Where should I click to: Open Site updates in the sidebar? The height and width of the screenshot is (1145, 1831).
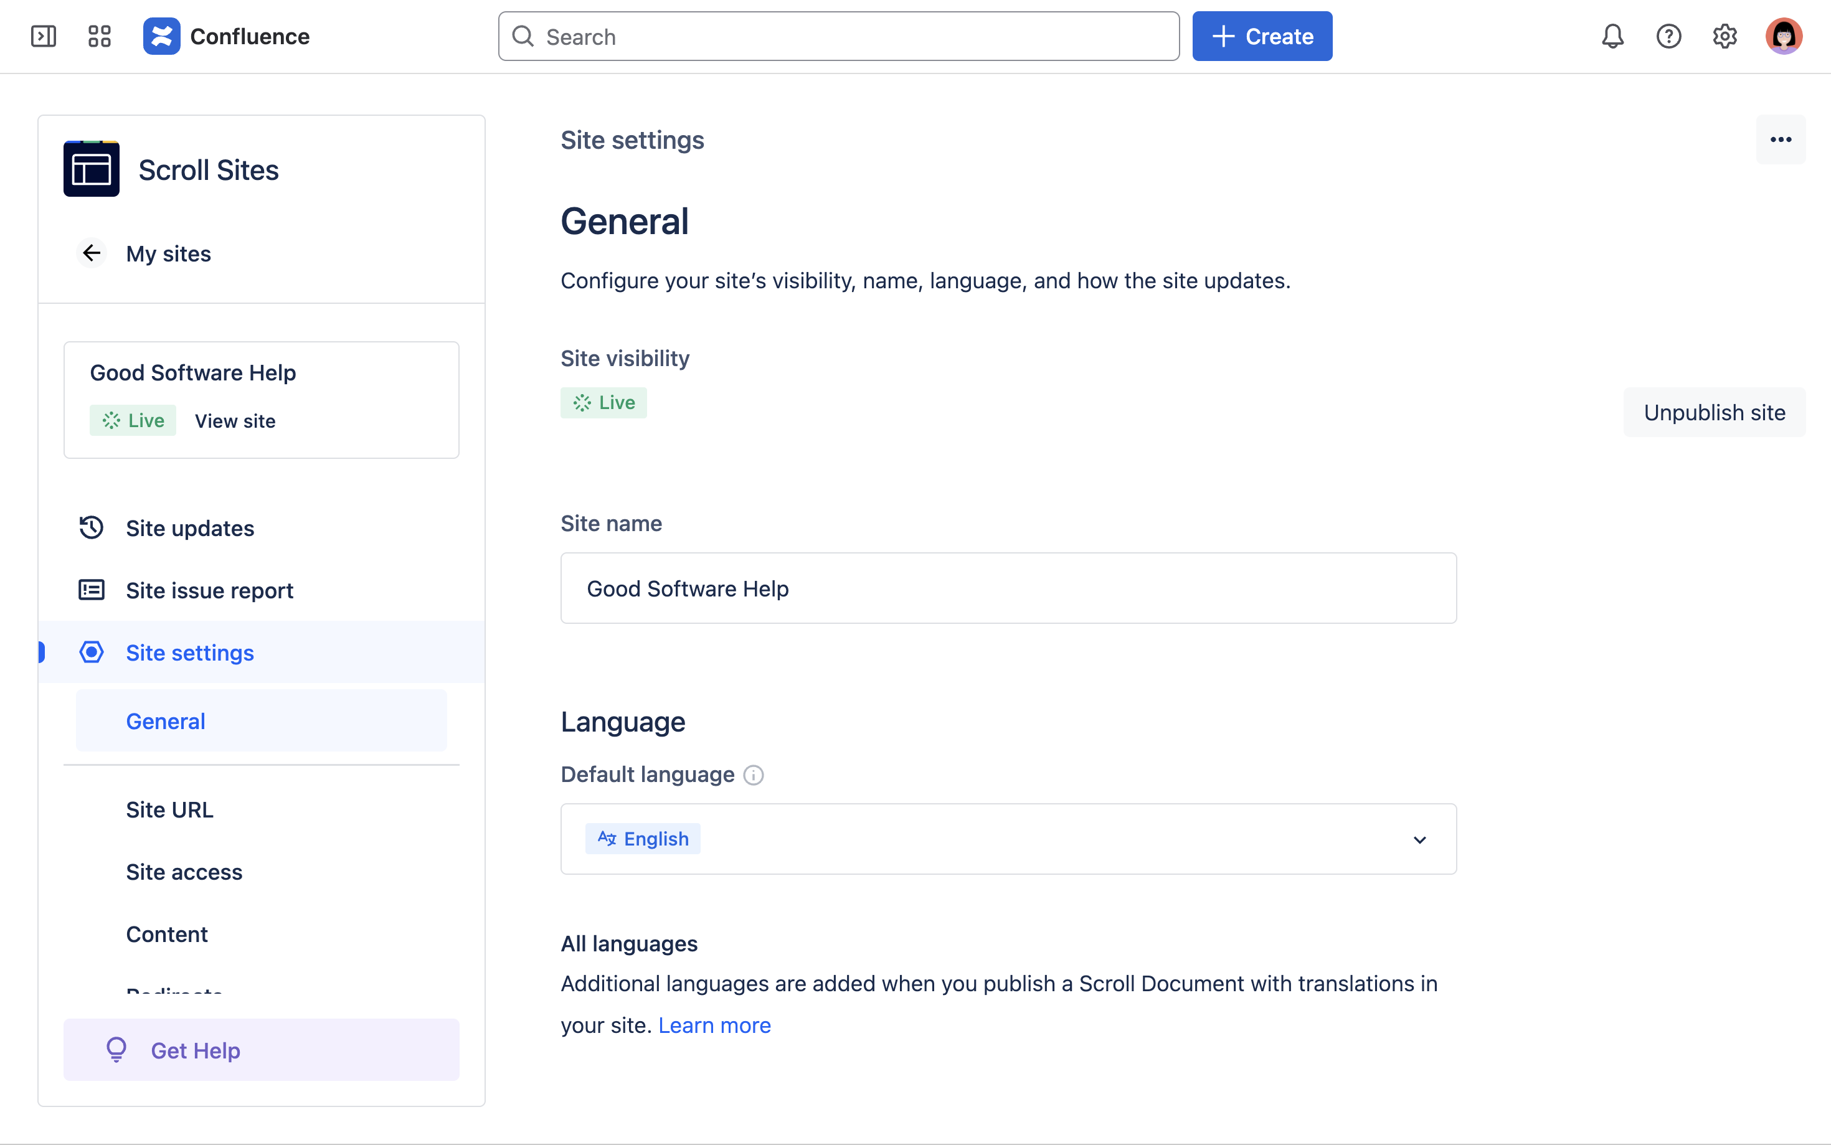point(189,528)
